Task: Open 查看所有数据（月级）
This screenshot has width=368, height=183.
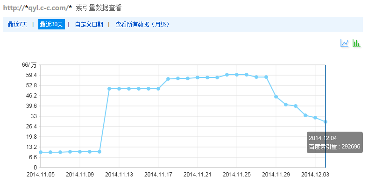Action: pyautogui.click(x=142, y=24)
